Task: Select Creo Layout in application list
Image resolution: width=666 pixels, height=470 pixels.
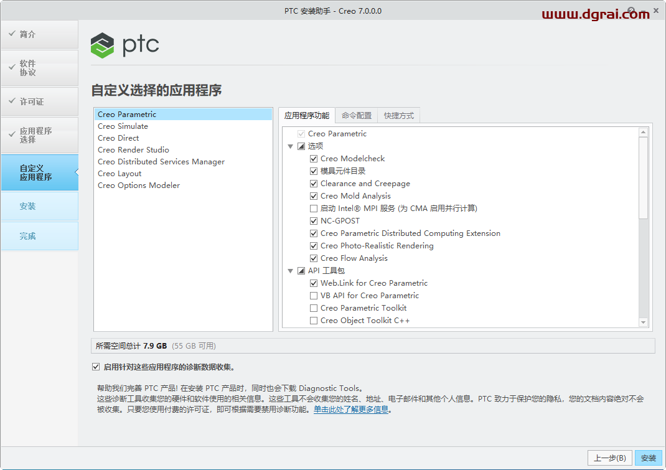Action: [183, 174]
